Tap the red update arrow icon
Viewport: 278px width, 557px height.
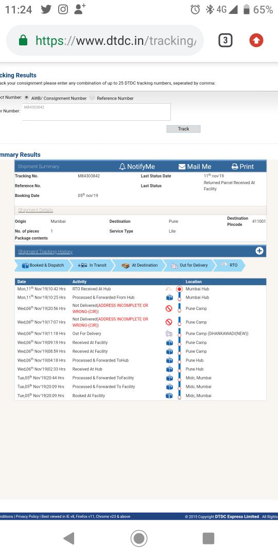[x=256, y=41]
